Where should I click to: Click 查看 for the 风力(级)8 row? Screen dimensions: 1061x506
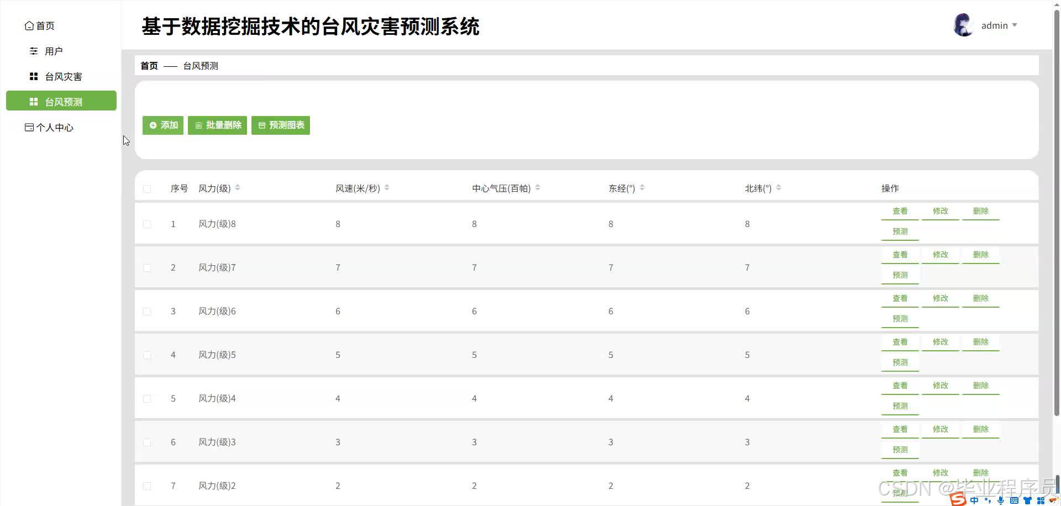coord(900,211)
